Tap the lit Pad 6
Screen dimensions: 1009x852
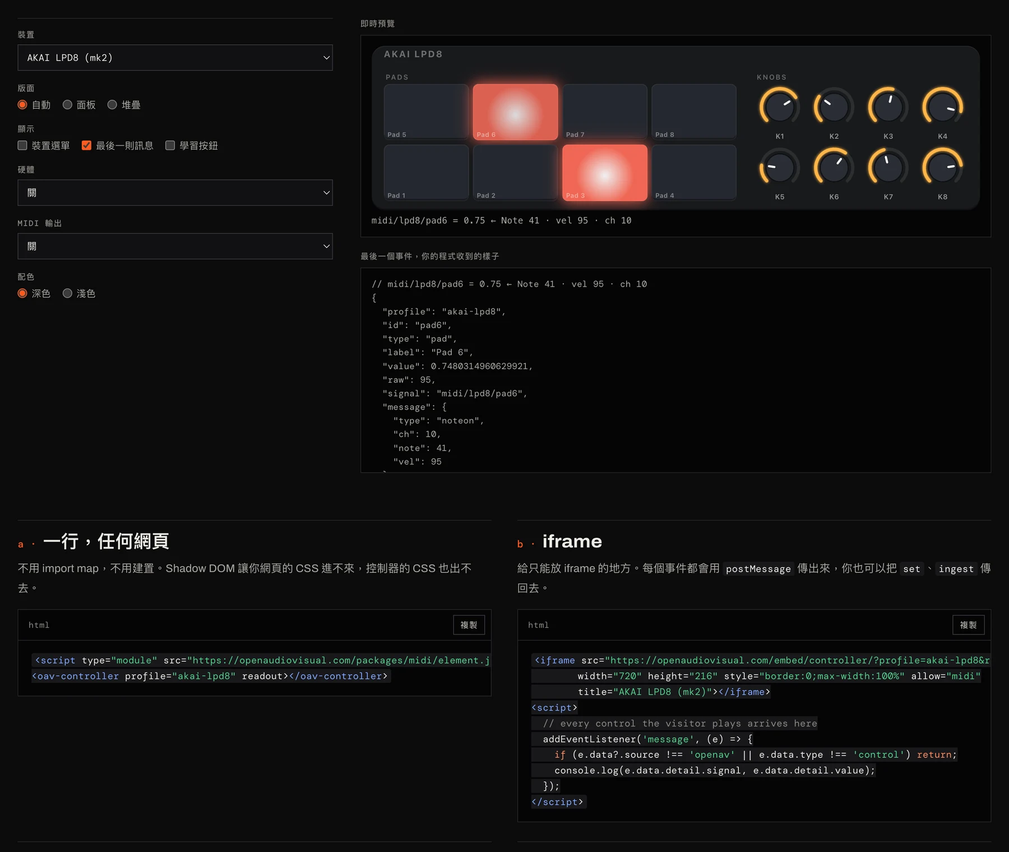pos(515,112)
